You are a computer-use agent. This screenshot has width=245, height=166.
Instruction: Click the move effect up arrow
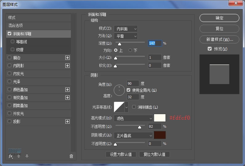[x=19, y=156]
